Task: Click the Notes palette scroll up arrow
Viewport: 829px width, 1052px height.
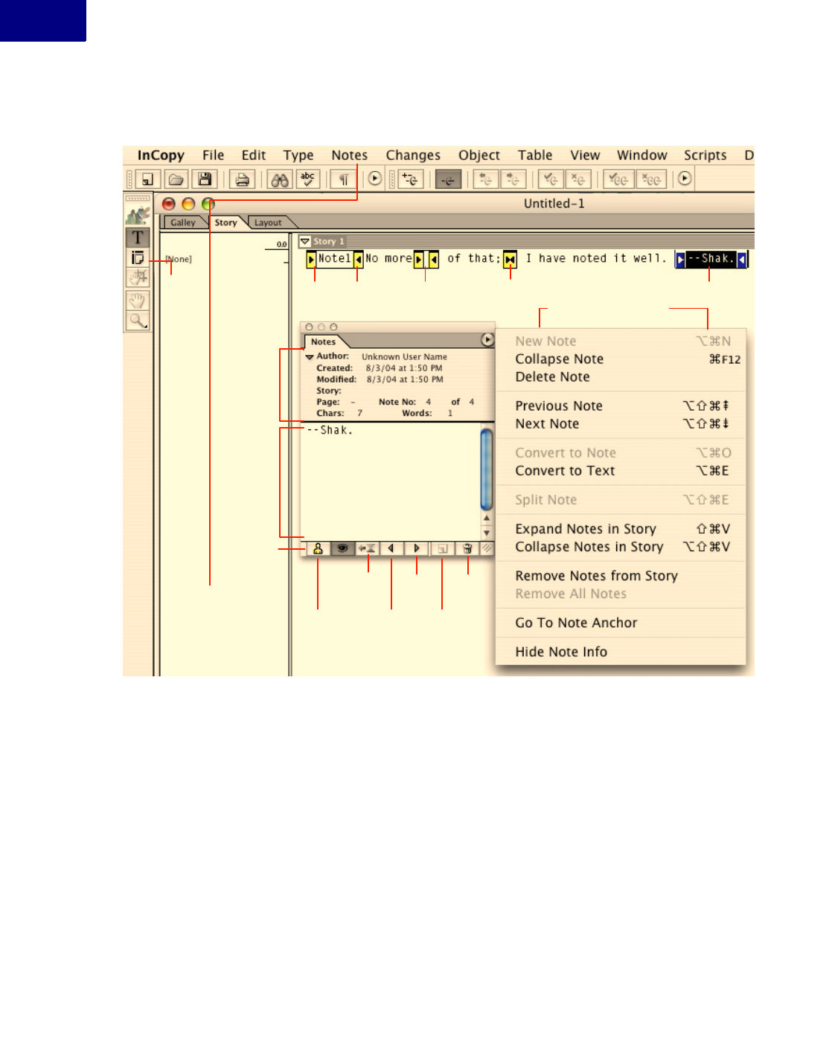Action: [x=487, y=519]
